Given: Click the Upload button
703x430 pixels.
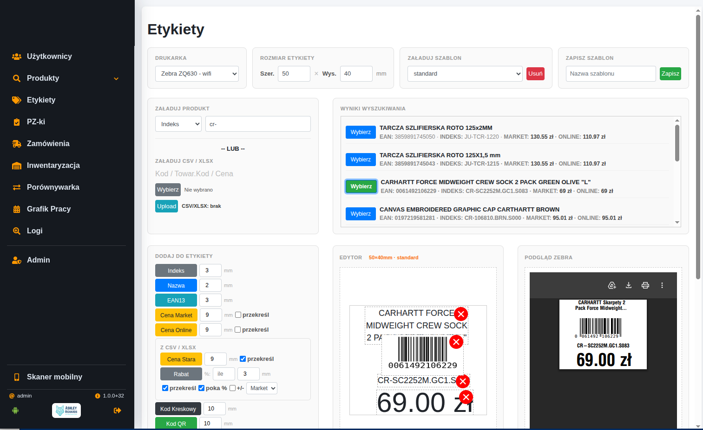Looking at the screenshot, I should click(x=167, y=206).
